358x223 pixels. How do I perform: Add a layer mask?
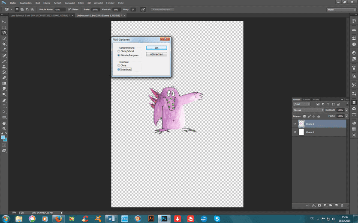tap(319, 205)
